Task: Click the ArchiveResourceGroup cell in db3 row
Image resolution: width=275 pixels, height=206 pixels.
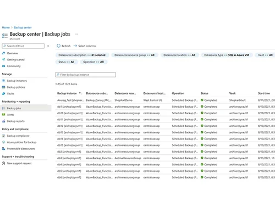Action: point(128,158)
